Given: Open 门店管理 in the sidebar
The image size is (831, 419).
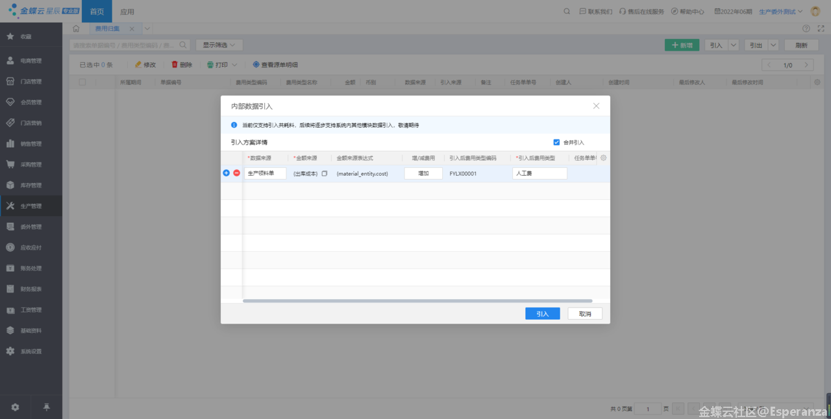Looking at the screenshot, I should (31, 82).
